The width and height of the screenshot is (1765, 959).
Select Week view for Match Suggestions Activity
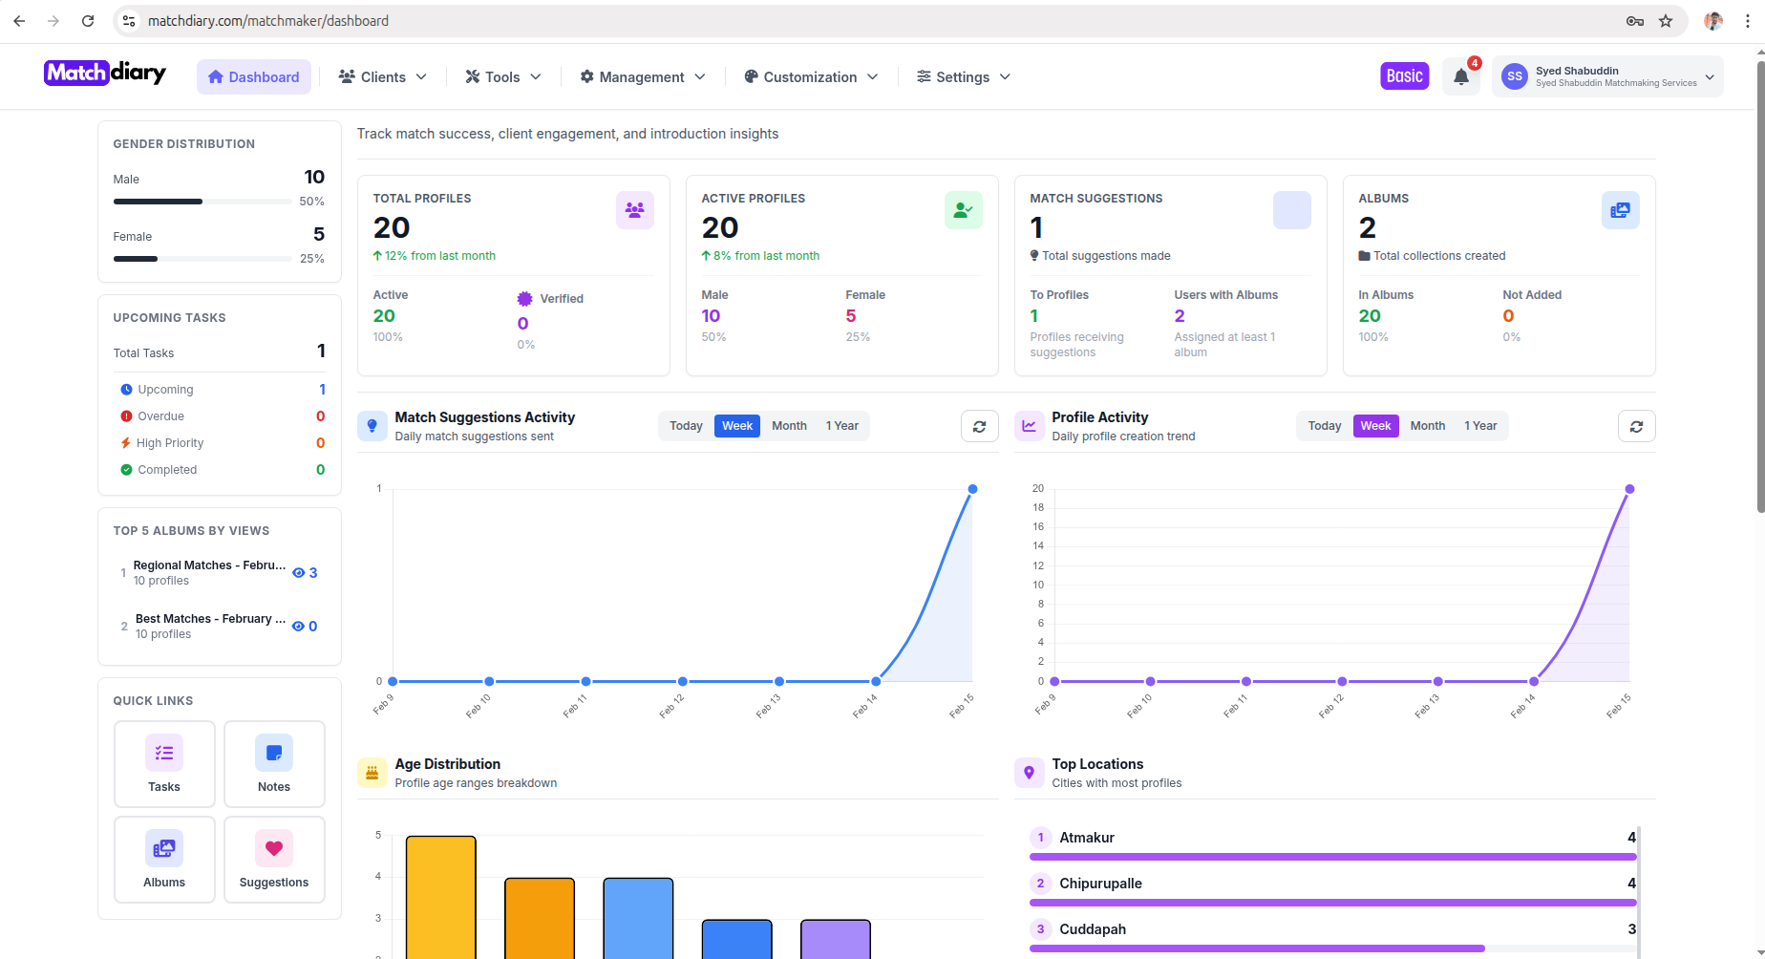736,426
